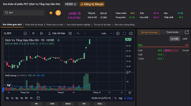The width and height of the screenshot is (191, 106).
Task: Click the 47.8 buy price
Action: (x=160, y=55)
